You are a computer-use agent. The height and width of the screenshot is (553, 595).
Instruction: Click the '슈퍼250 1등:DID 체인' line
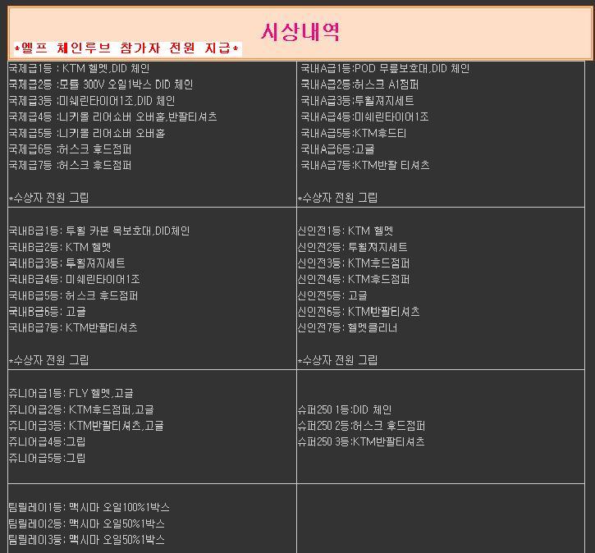coord(345,409)
